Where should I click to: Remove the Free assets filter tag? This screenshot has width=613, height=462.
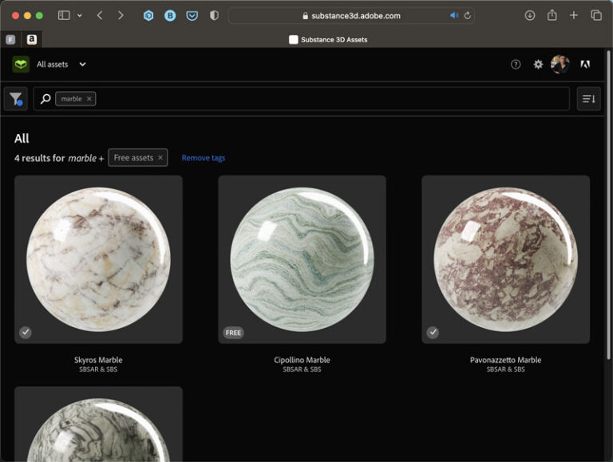(x=160, y=158)
